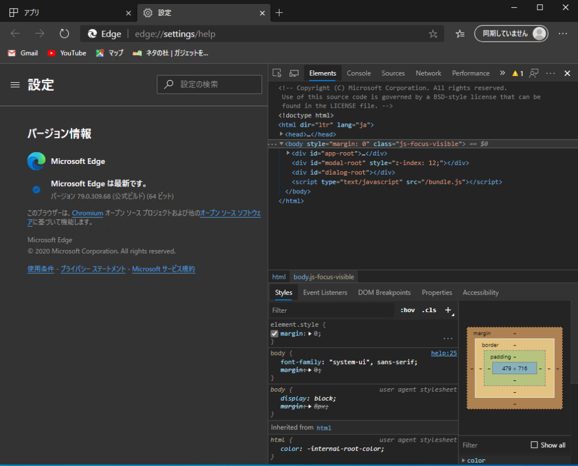Click the browser back arrow
The width and height of the screenshot is (578, 466).
click(15, 34)
